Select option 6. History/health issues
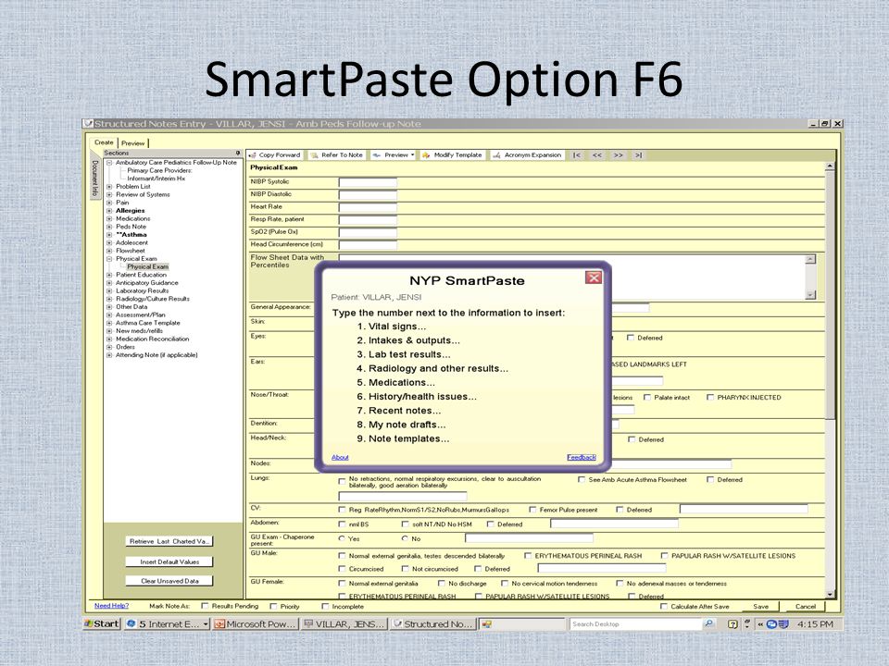Image resolution: width=889 pixels, height=666 pixels. [x=417, y=397]
